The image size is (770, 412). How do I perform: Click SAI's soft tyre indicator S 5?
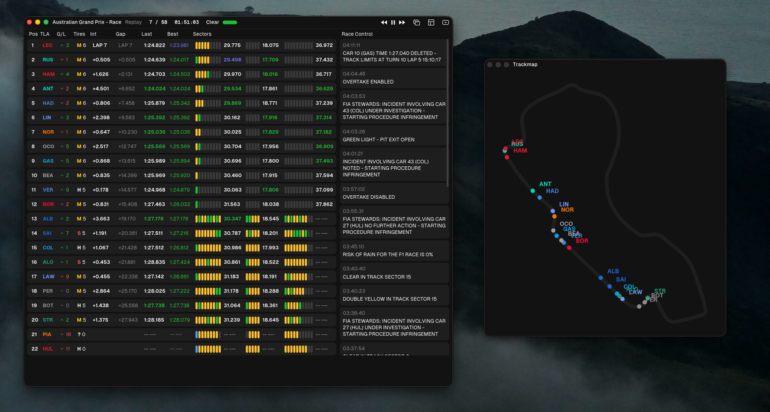pos(81,233)
